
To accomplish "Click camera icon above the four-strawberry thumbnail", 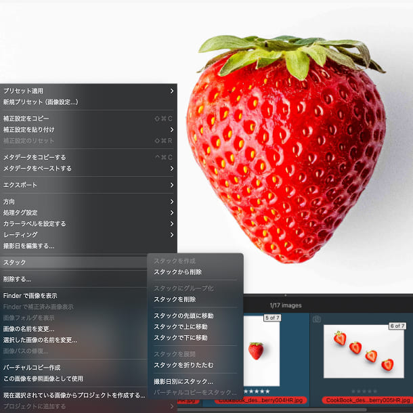I will [316, 318].
